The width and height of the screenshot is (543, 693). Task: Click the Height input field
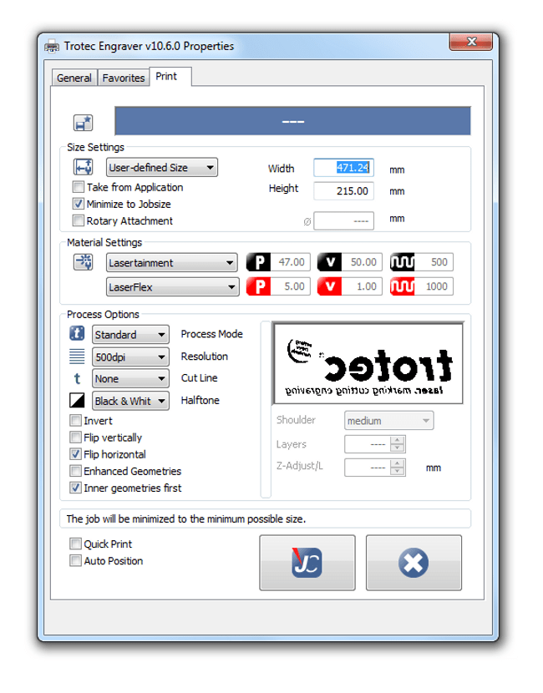pos(343,191)
